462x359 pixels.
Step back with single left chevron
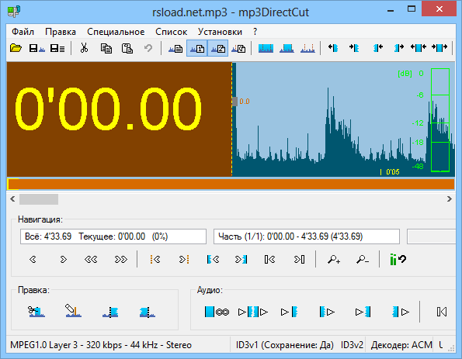coord(33,259)
